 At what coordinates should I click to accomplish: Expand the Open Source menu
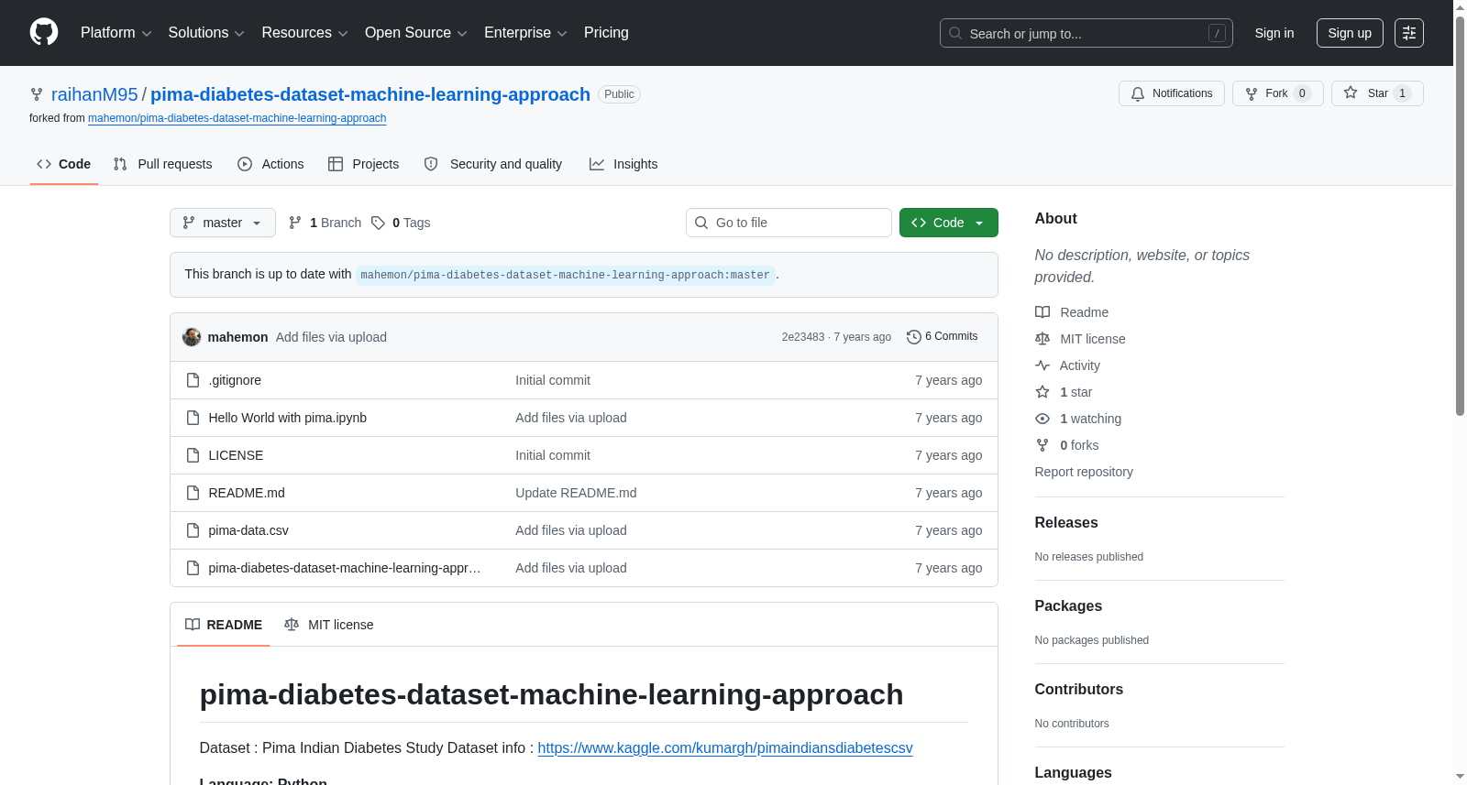416,33
